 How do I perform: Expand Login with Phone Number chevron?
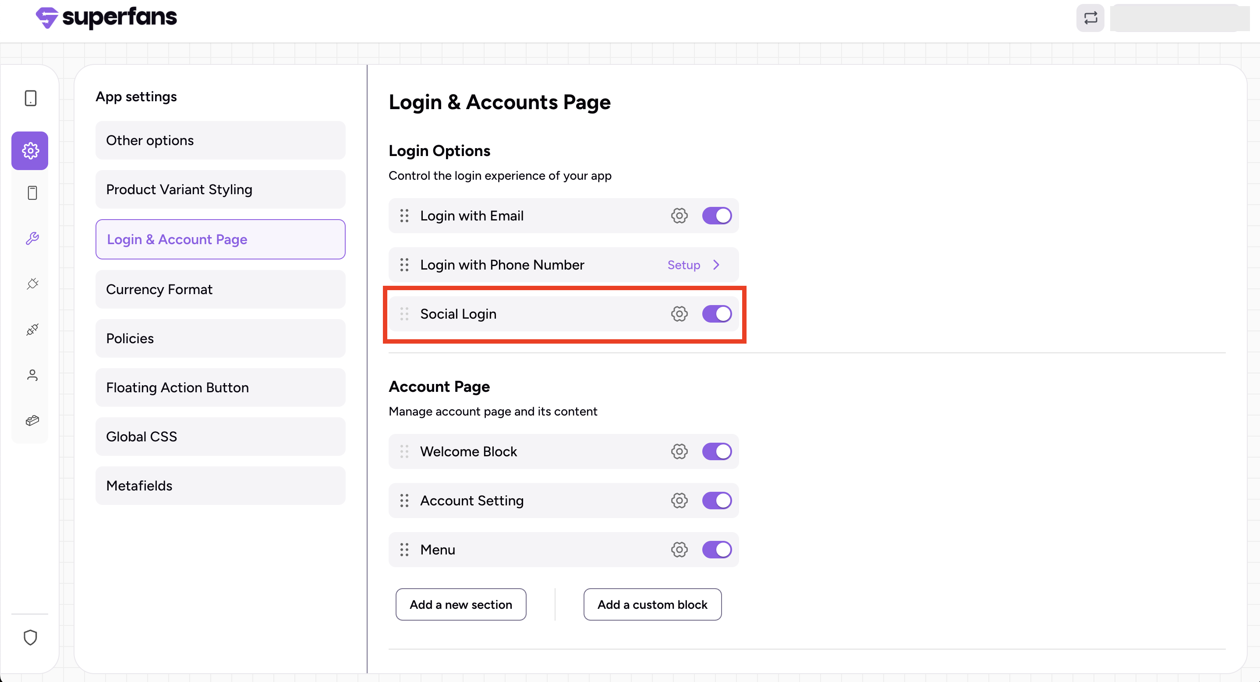pos(716,265)
